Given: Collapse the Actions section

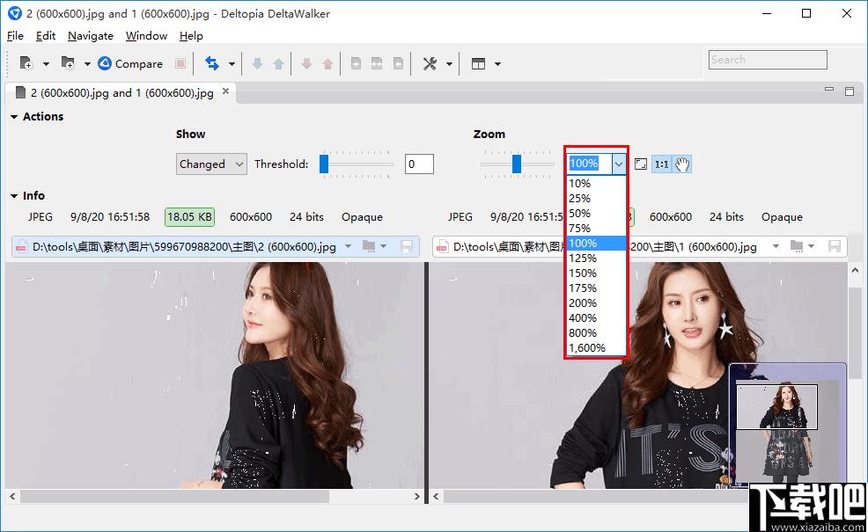Looking at the screenshot, I should point(14,117).
